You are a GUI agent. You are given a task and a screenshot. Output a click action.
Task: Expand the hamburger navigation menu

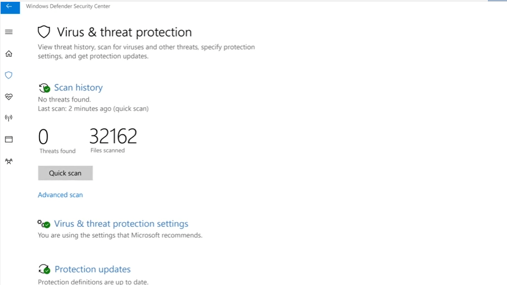[9, 32]
